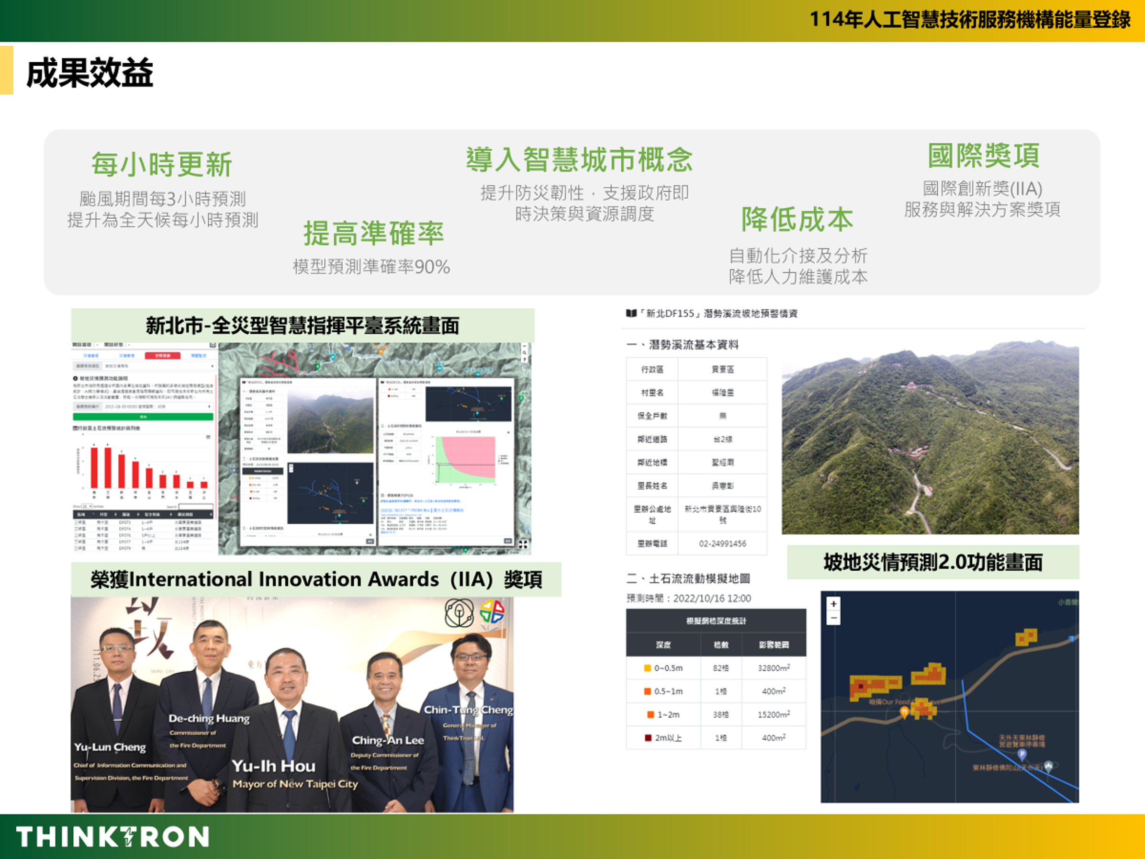1145x859 pixels.
Task: Click the blue SQL report link
Action: point(422,510)
